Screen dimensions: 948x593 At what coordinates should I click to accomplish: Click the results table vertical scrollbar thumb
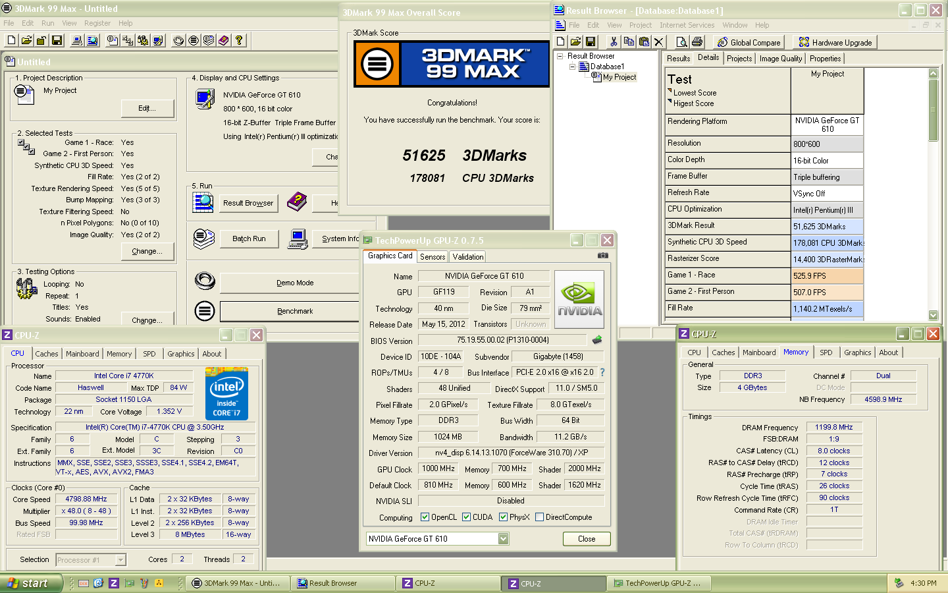[x=933, y=110]
